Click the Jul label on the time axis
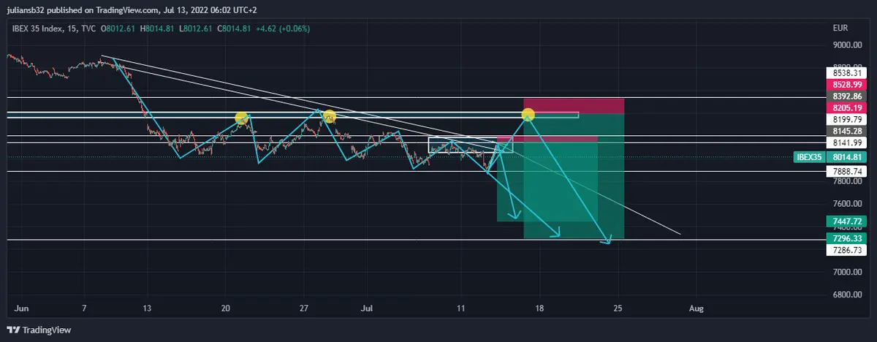 367,308
